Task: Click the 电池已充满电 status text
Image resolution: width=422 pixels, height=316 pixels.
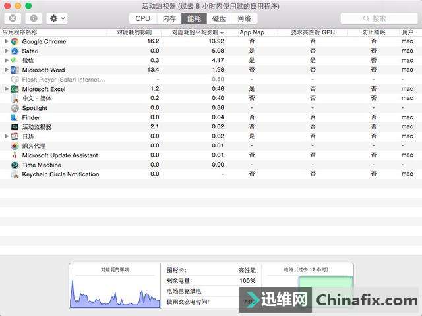Action: [x=183, y=291]
